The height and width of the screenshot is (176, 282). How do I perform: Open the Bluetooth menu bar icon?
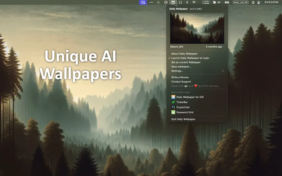tap(187, 3)
